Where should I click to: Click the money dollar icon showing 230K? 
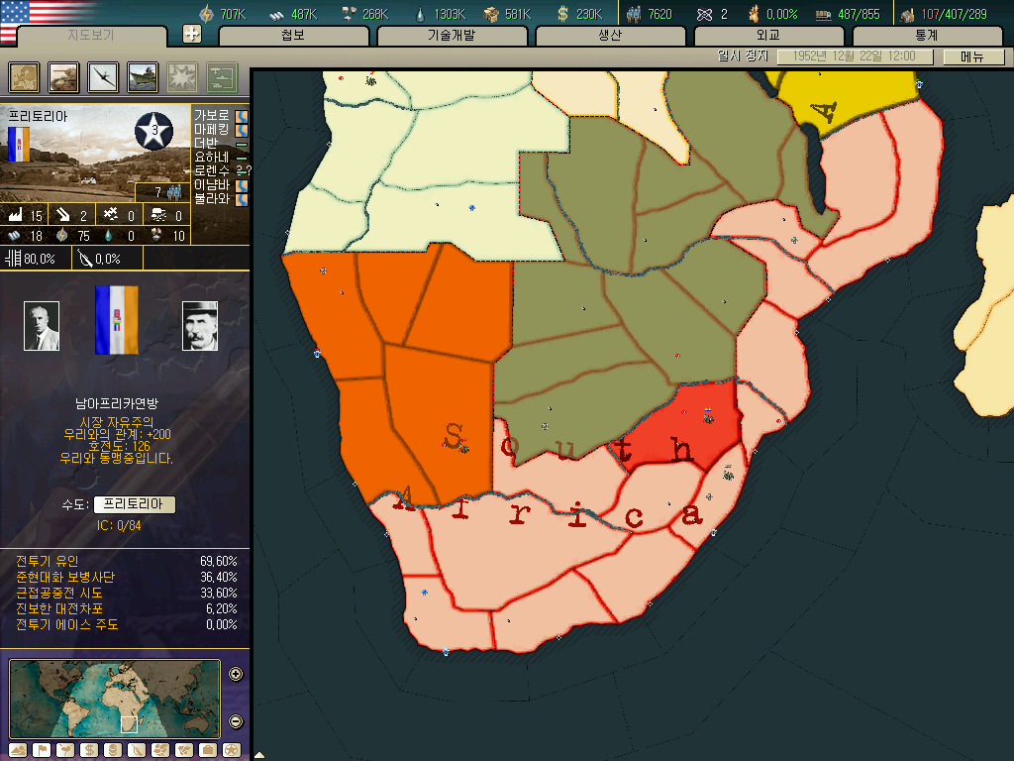pyautogui.click(x=562, y=14)
